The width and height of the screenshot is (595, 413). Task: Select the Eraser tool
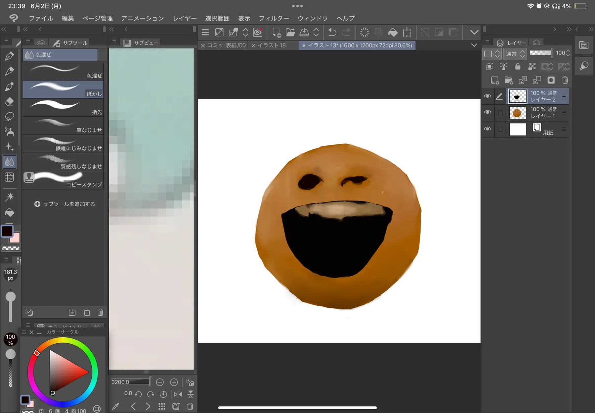pyautogui.click(x=9, y=102)
